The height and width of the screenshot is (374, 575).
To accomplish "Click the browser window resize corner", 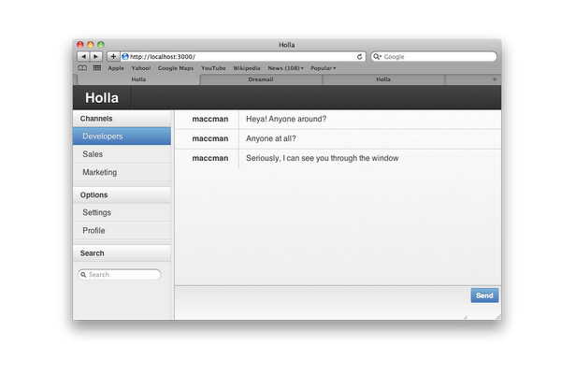I will 498,317.
